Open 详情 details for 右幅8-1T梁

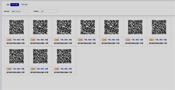click(x=46, y=40)
